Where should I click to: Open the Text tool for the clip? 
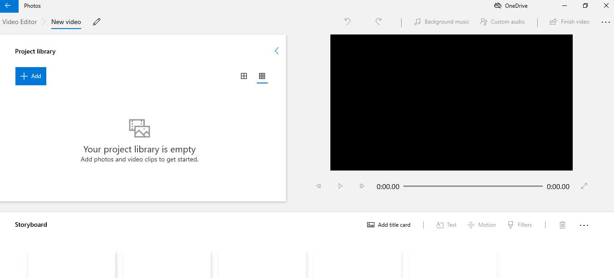click(446, 224)
